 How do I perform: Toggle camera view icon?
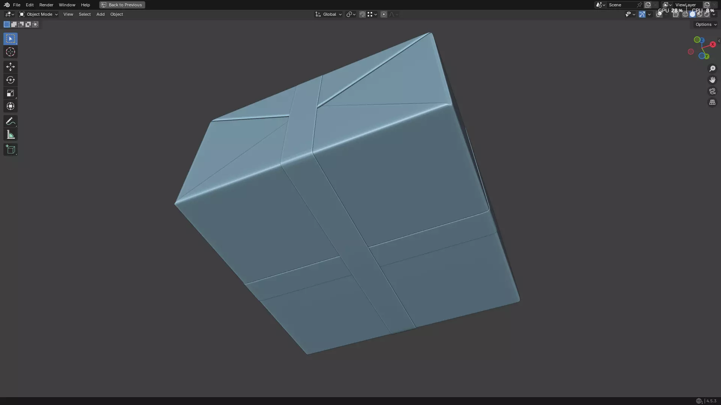pos(712,91)
